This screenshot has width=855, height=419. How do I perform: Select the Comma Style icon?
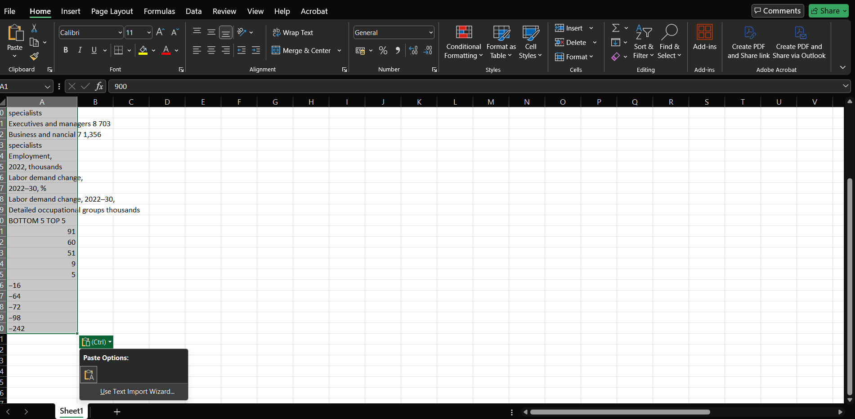pyautogui.click(x=397, y=50)
